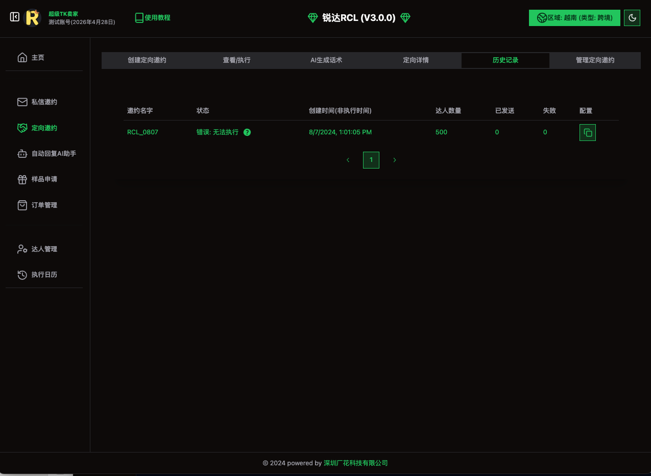Copy configuration of RCL_0807 row
The image size is (651, 476).
click(587, 133)
